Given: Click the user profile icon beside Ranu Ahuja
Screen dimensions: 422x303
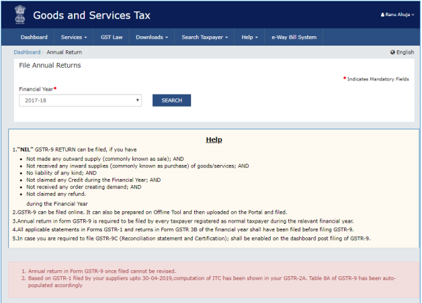Looking at the screenshot, I should tap(383, 15).
